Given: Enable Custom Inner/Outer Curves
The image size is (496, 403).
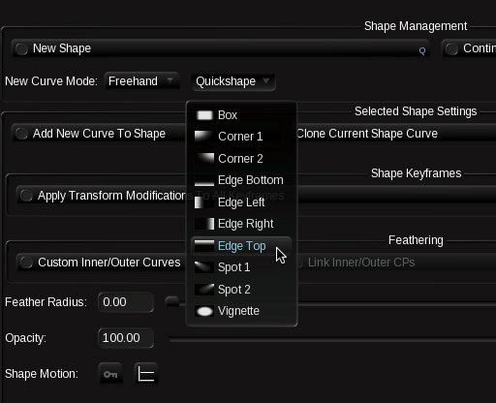Looking at the screenshot, I should [26, 263].
